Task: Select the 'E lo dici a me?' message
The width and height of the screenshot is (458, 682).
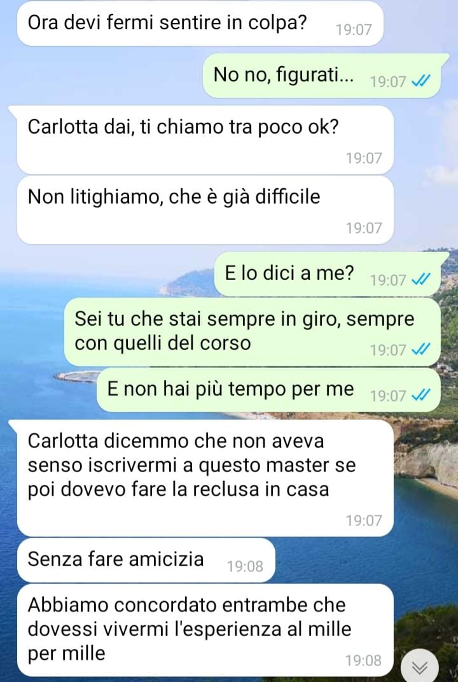Action: click(331, 274)
